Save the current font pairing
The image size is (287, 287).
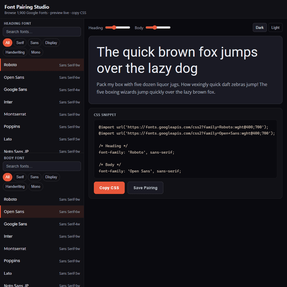[145, 188]
